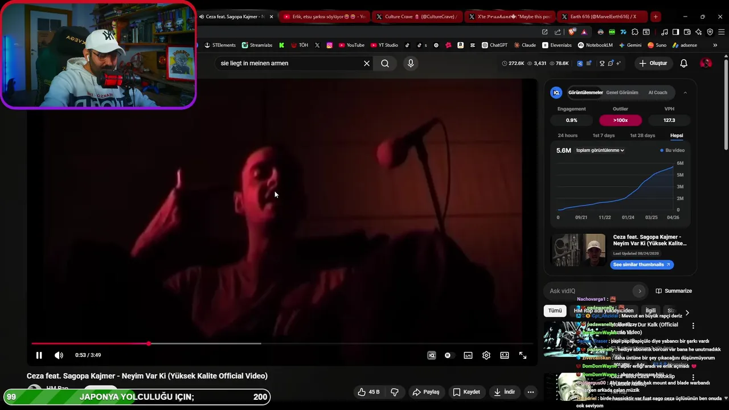Image resolution: width=729 pixels, height=410 pixels.
Task: Open player settings gear
Action: [x=486, y=355]
